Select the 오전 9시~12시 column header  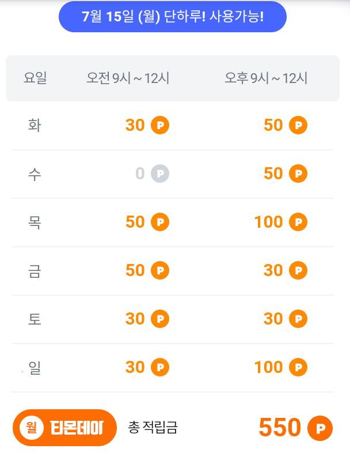pos(128,78)
